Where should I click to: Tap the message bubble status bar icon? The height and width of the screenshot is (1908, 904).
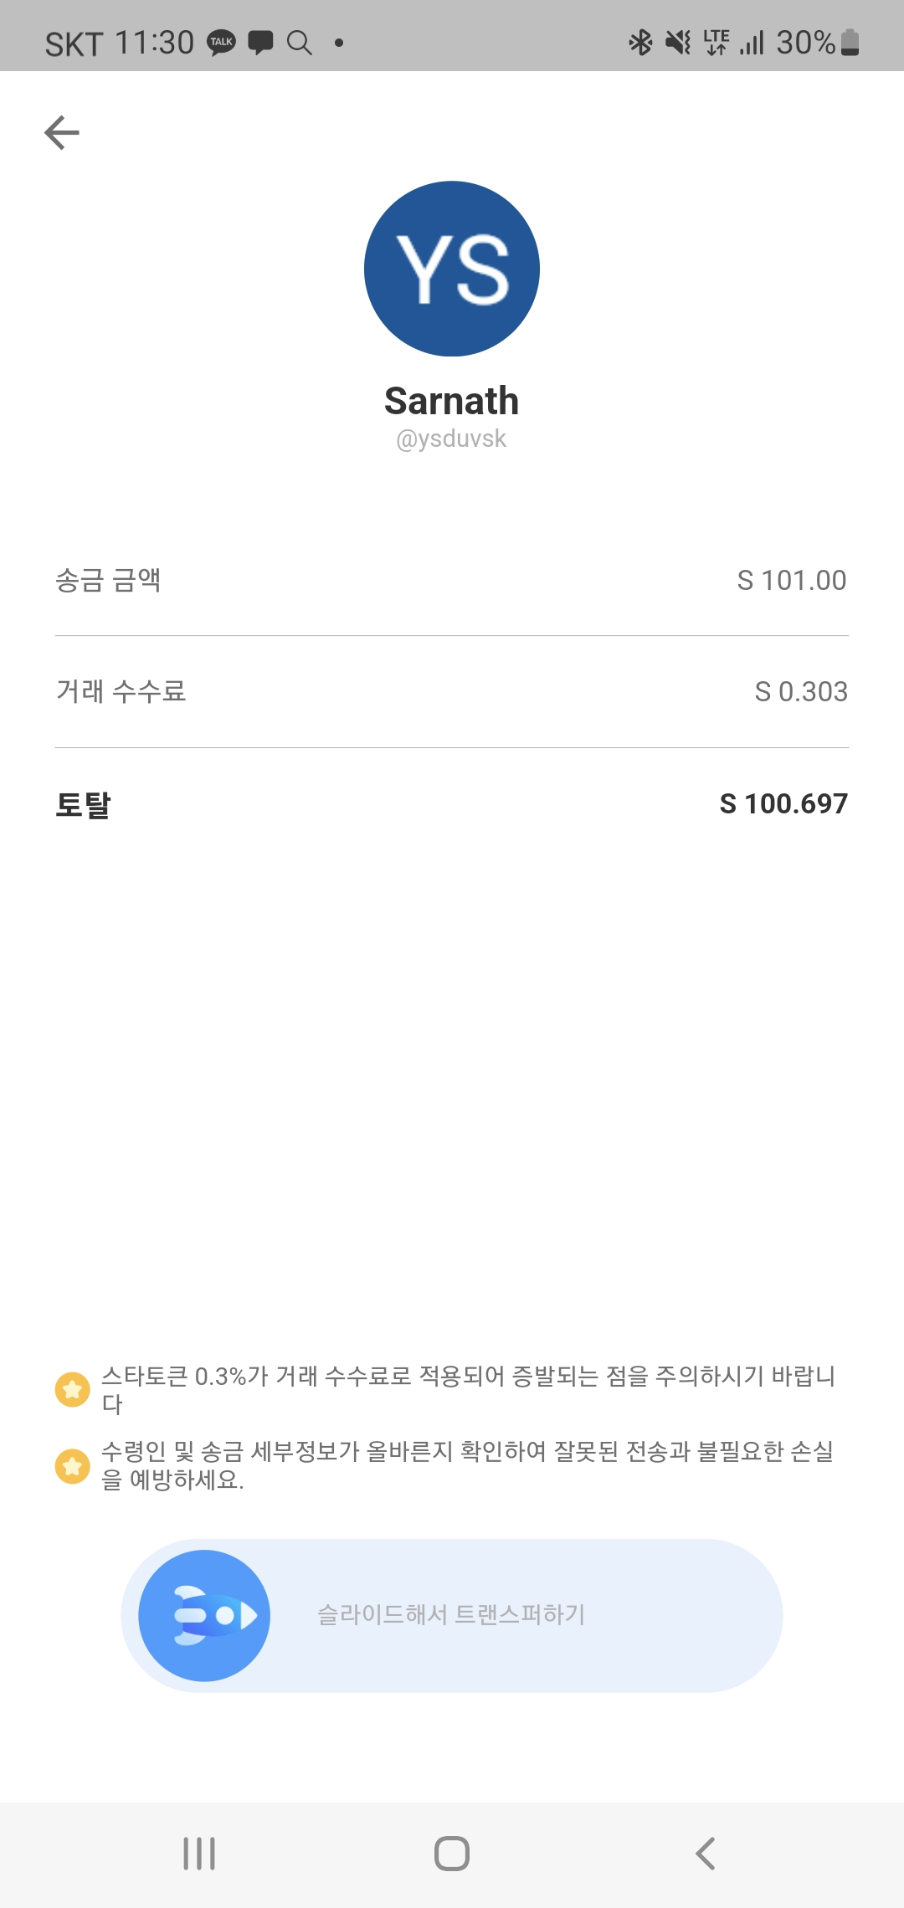pos(260,42)
